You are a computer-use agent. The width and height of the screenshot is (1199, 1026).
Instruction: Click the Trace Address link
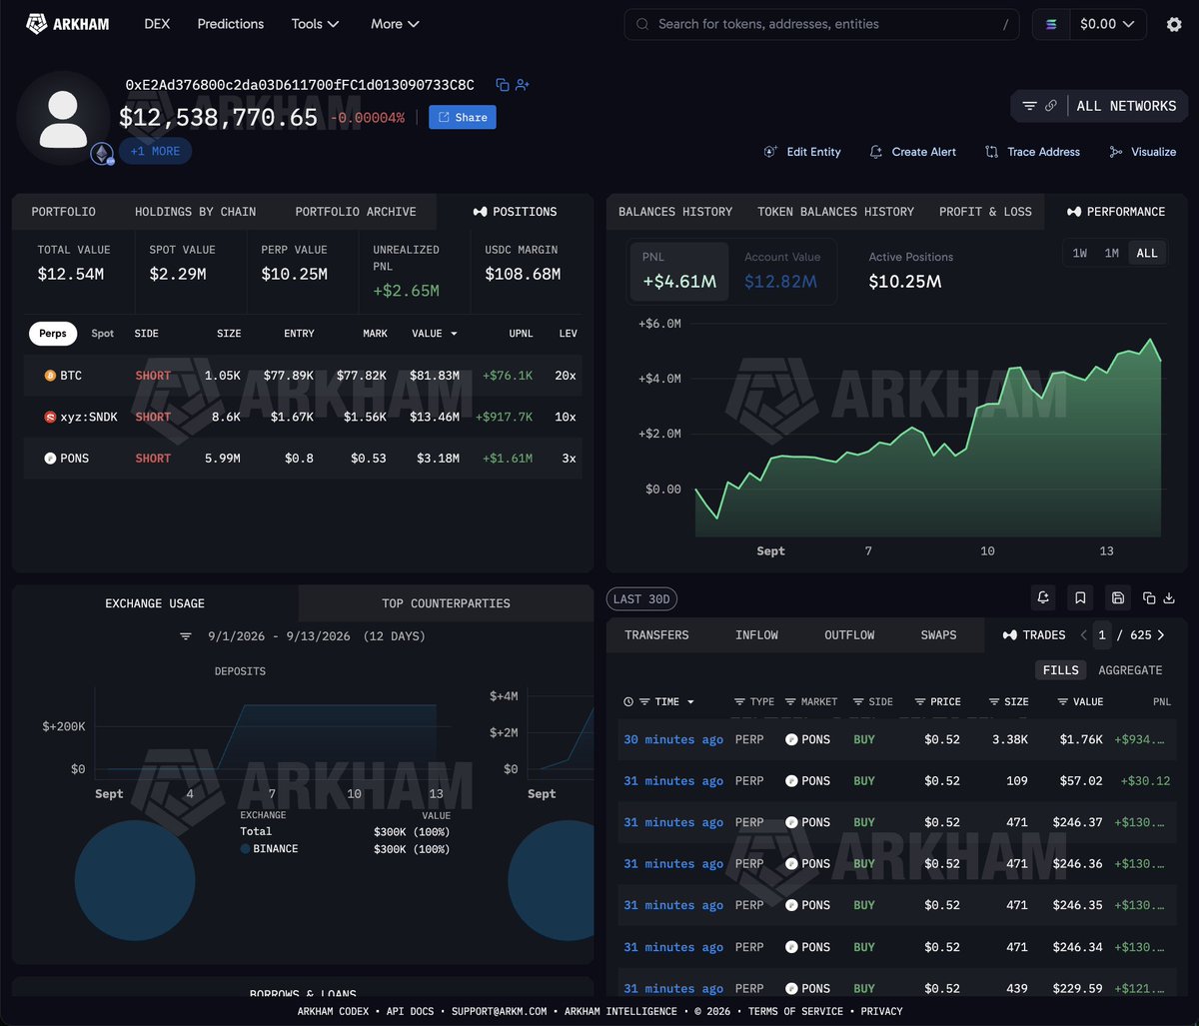pos(1033,152)
